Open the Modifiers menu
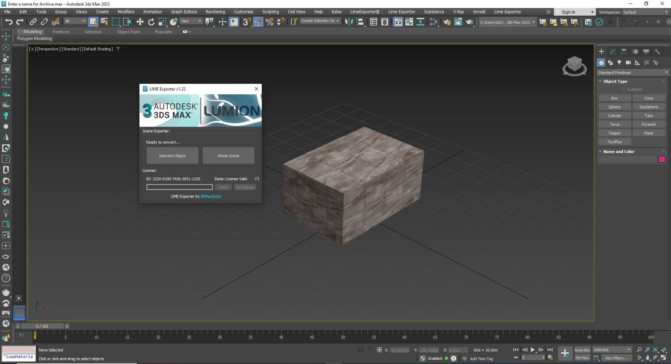The image size is (671, 364). (126, 12)
